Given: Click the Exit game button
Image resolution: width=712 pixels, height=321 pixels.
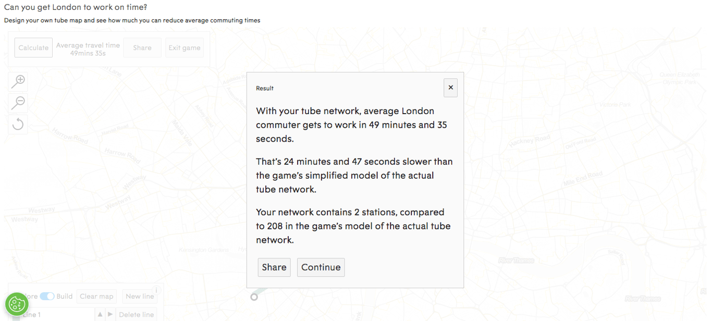Looking at the screenshot, I should pos(185,47).
